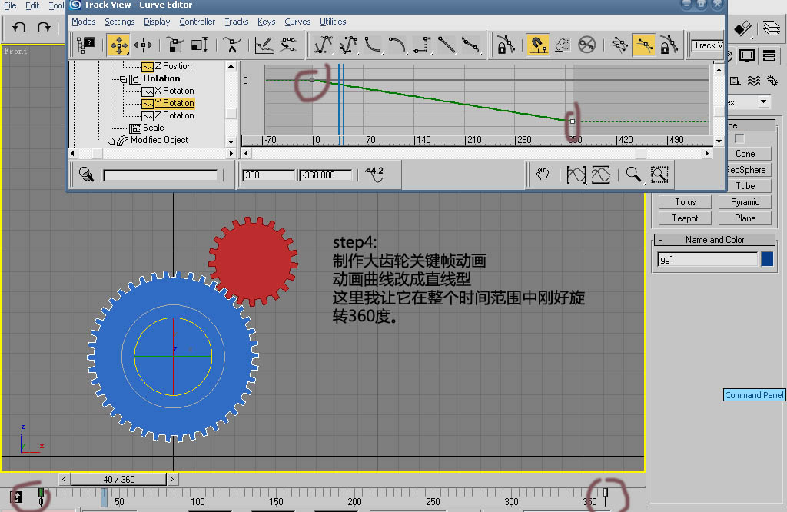The width and height of the screenshot is (787, 512).
Task: Click the key value field -360.000
Action: point(325,175)
